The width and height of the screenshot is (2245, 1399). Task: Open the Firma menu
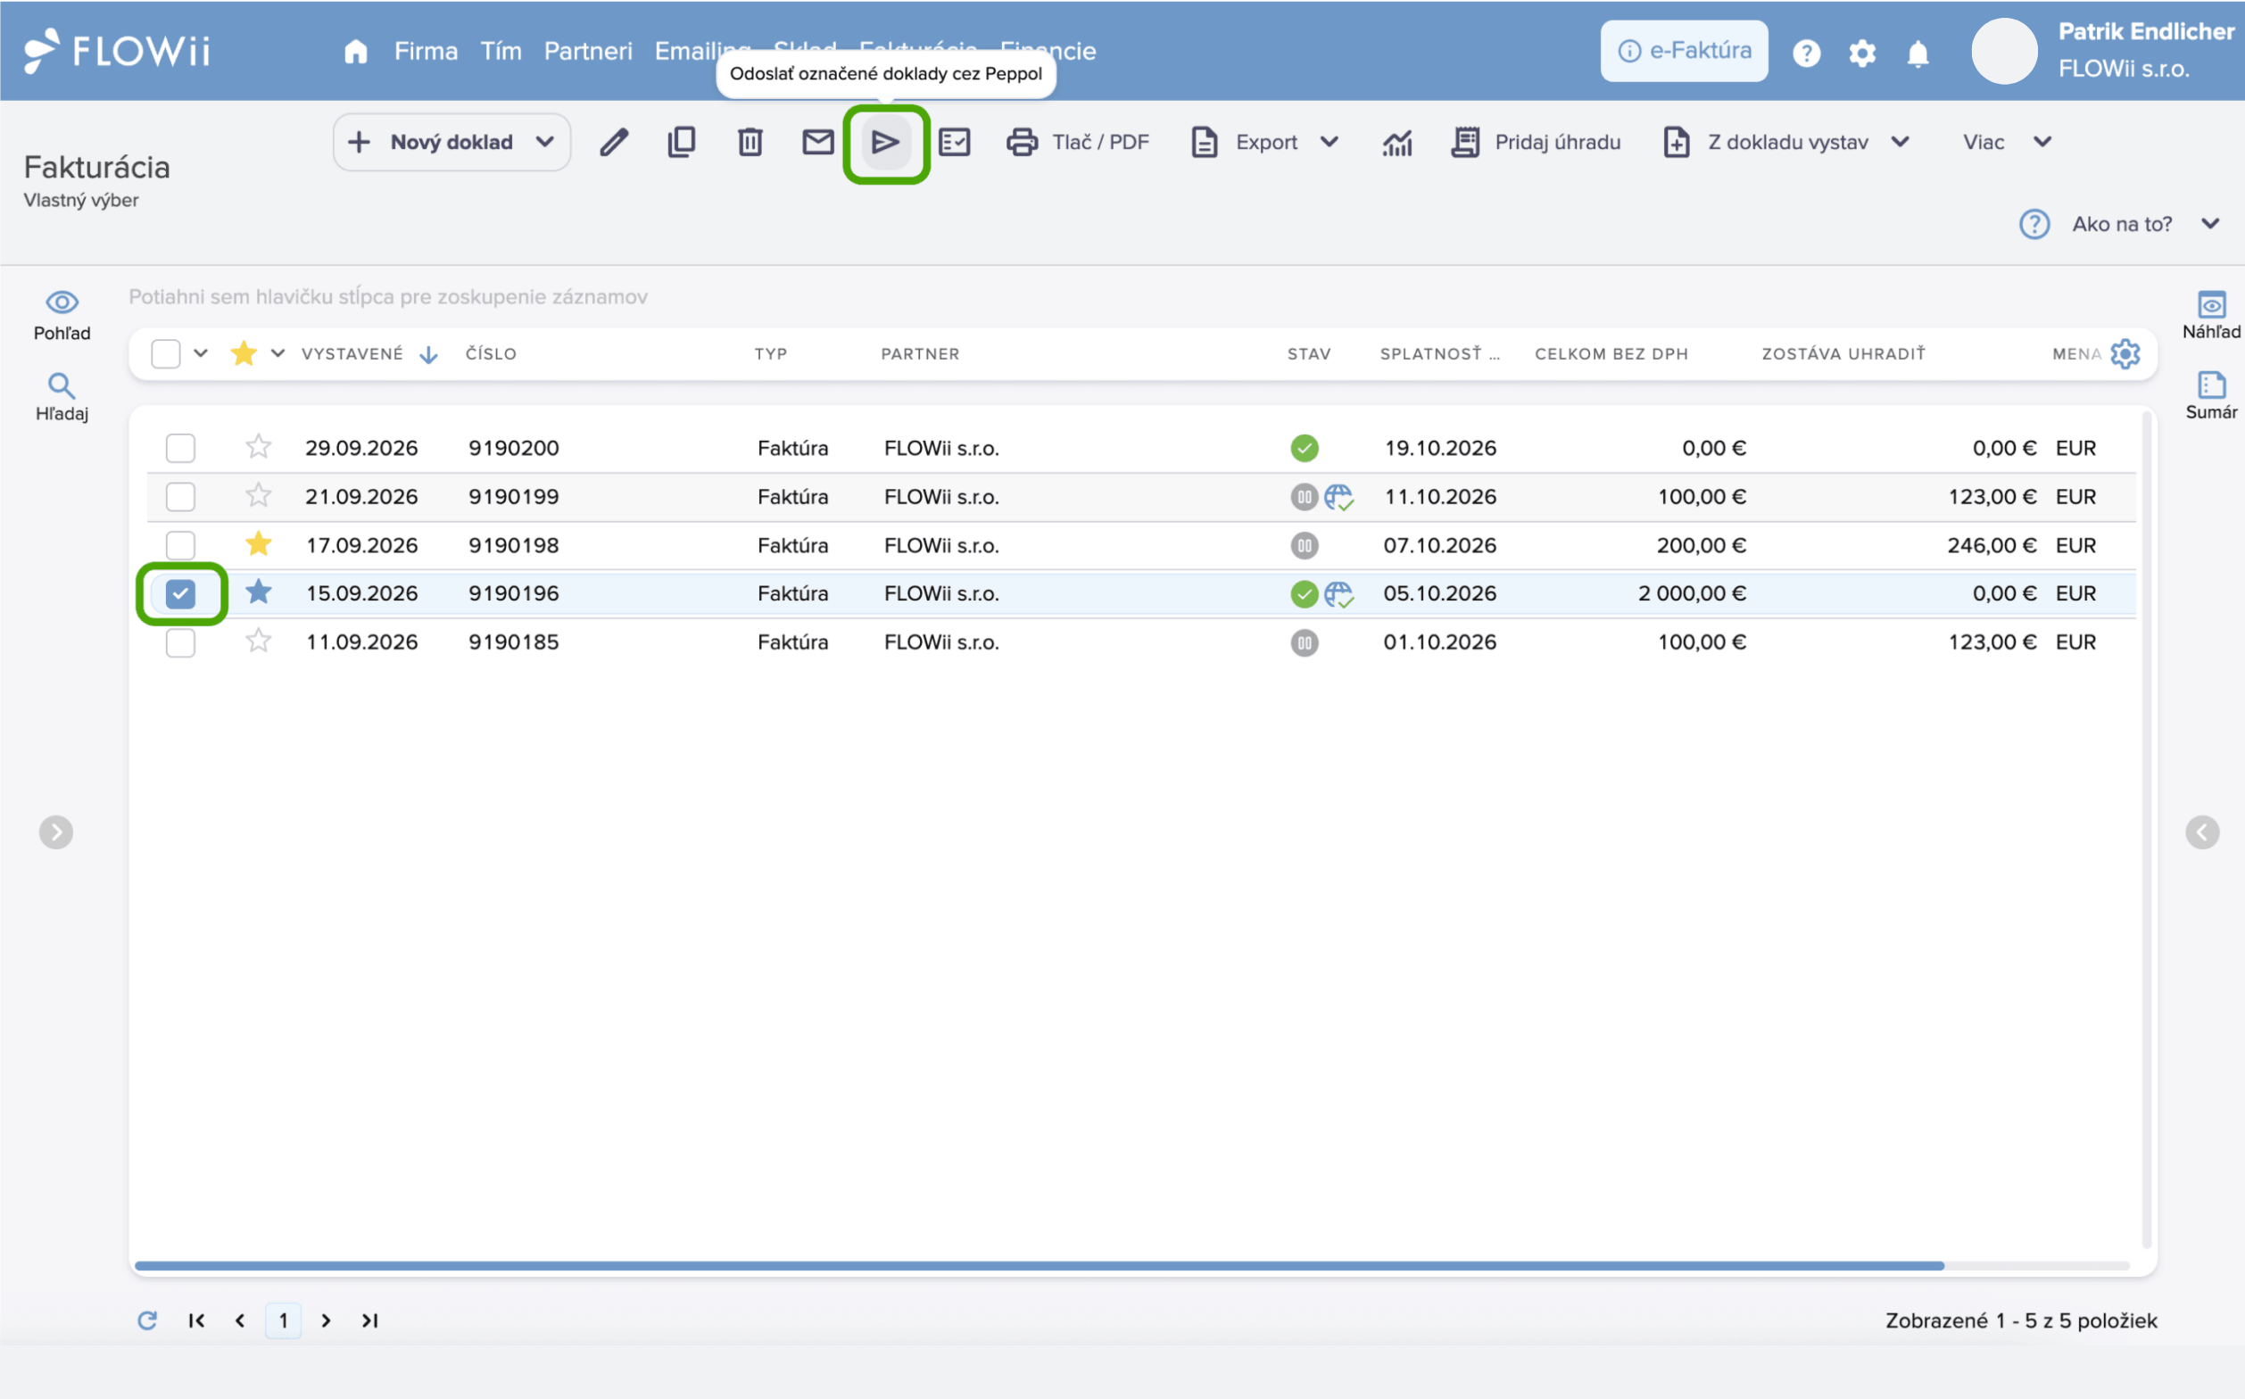pyautogui.click(x=426, y=51)
